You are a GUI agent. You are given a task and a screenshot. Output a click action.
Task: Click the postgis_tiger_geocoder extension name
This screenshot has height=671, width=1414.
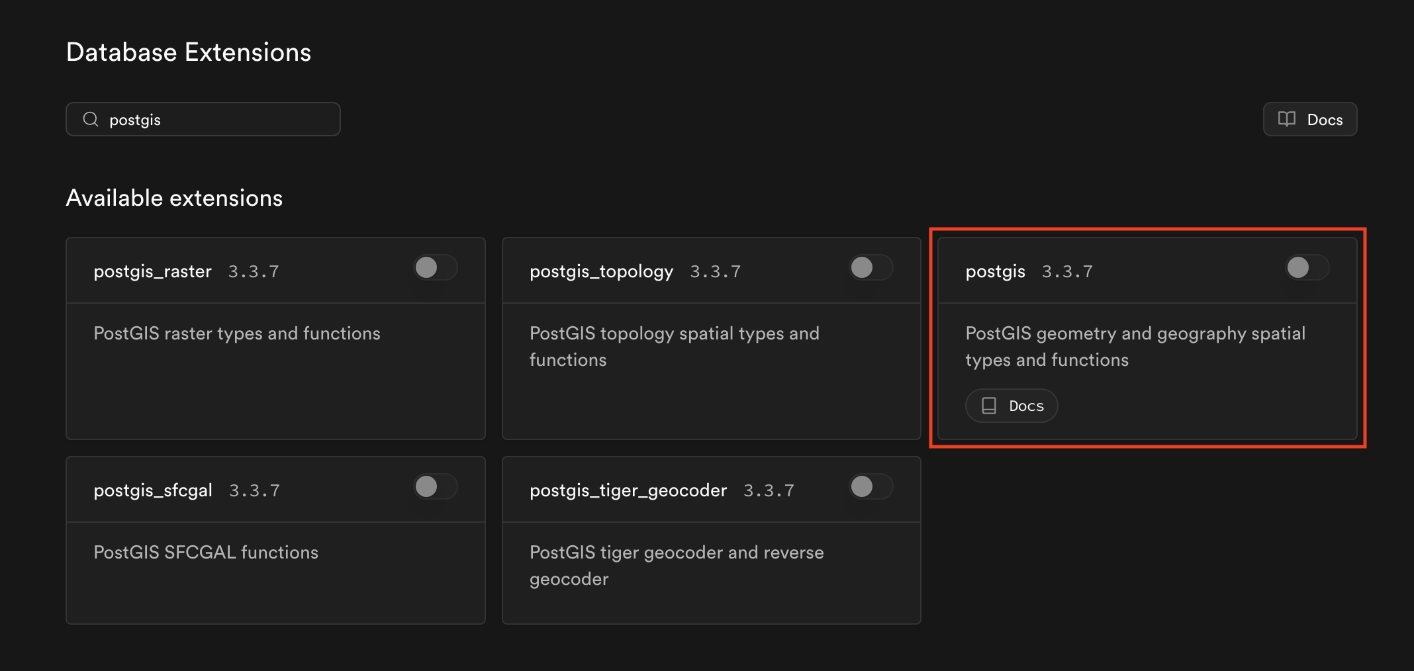click(x=628, y=490)
